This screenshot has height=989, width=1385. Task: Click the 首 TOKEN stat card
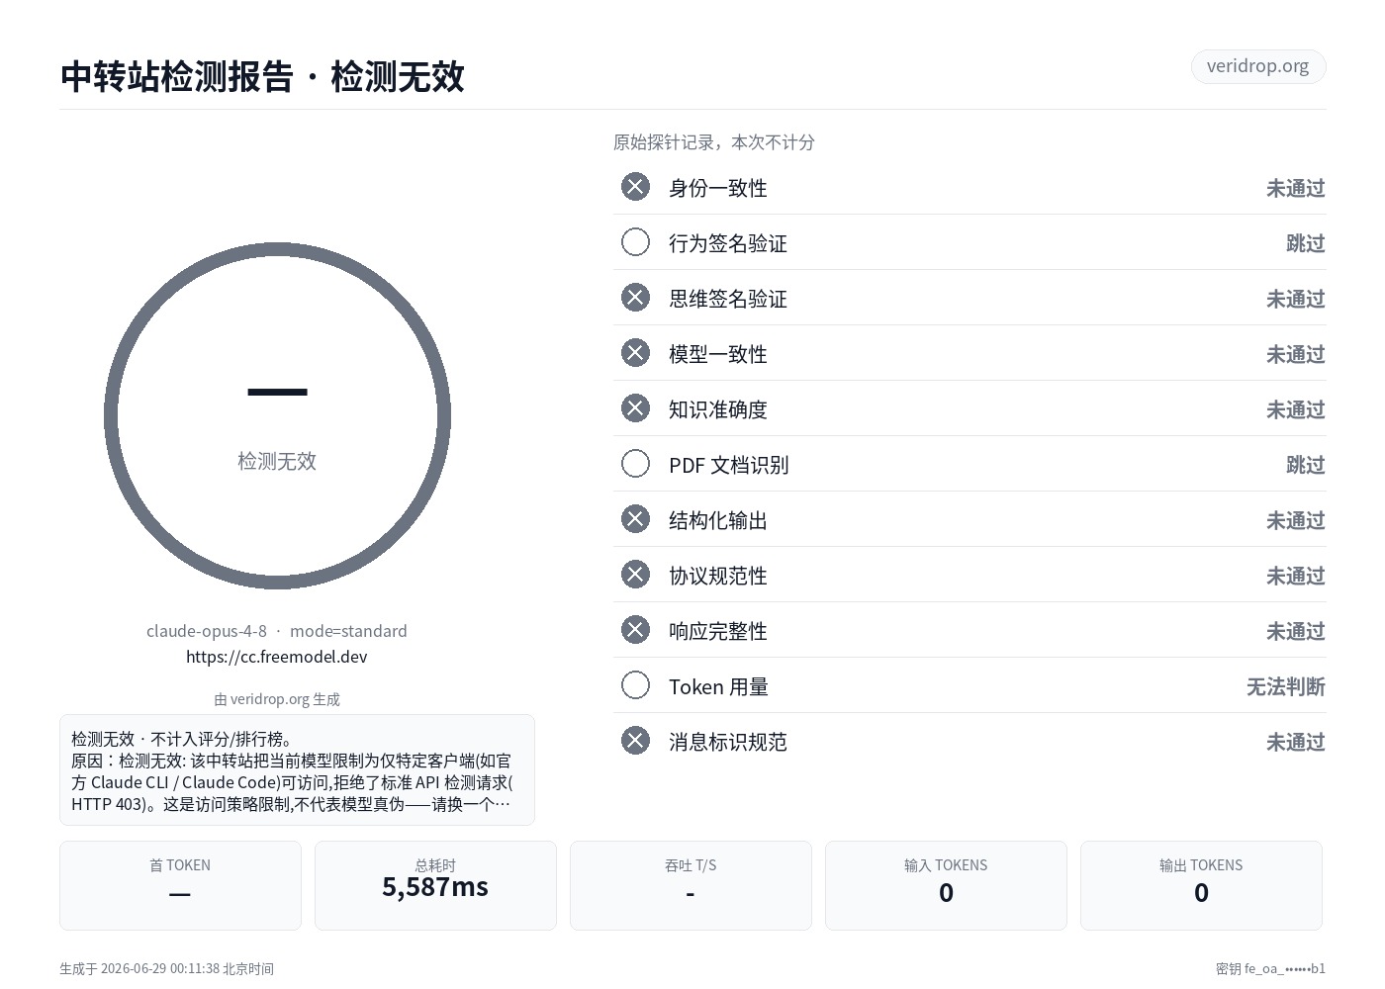180,885
